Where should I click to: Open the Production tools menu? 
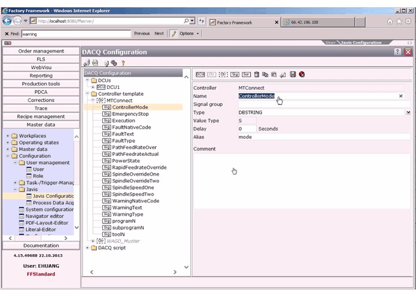click(x=41, y=84)
